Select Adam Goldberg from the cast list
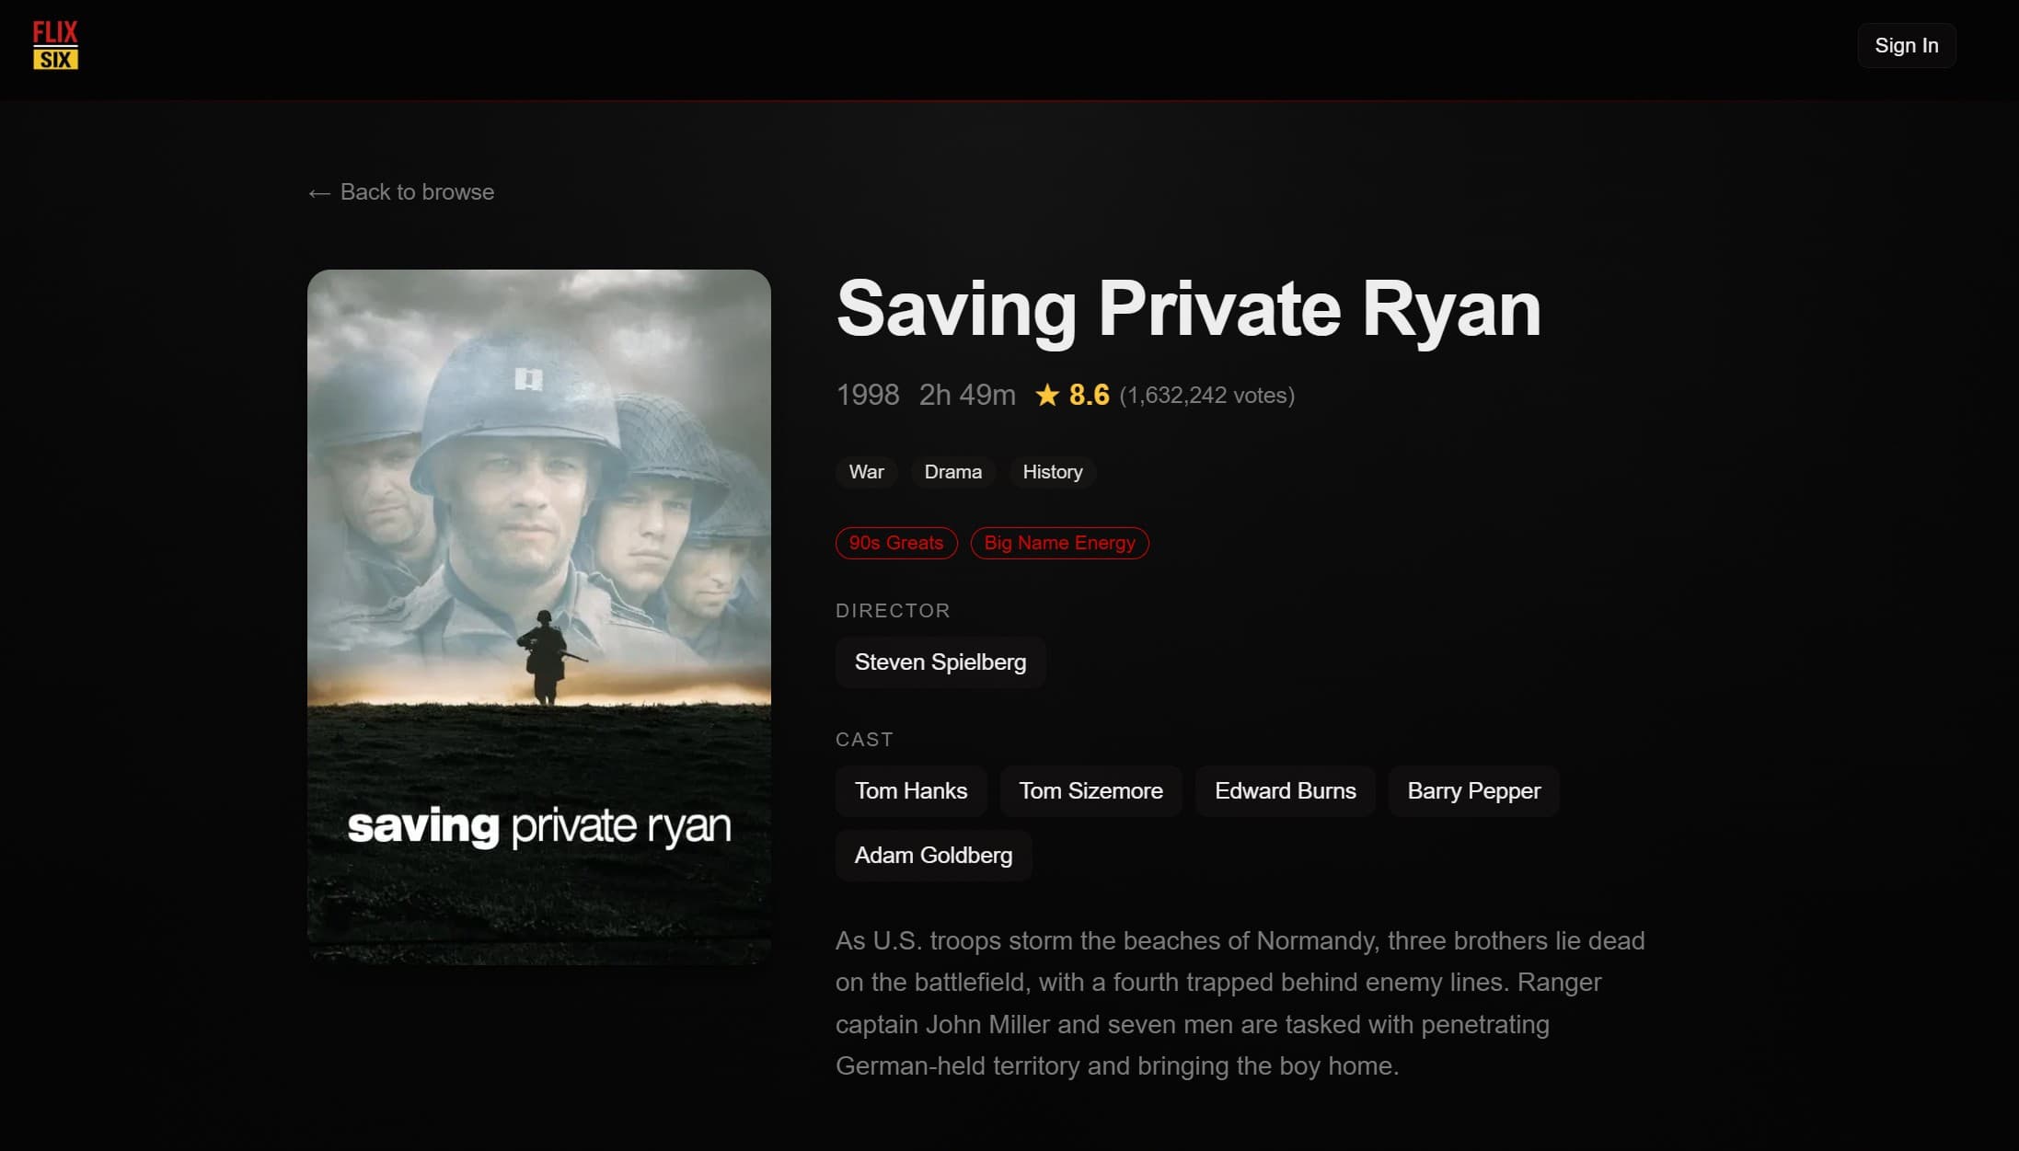The height and width of the screenshot is (1151, 2019). tap(933, 856)
